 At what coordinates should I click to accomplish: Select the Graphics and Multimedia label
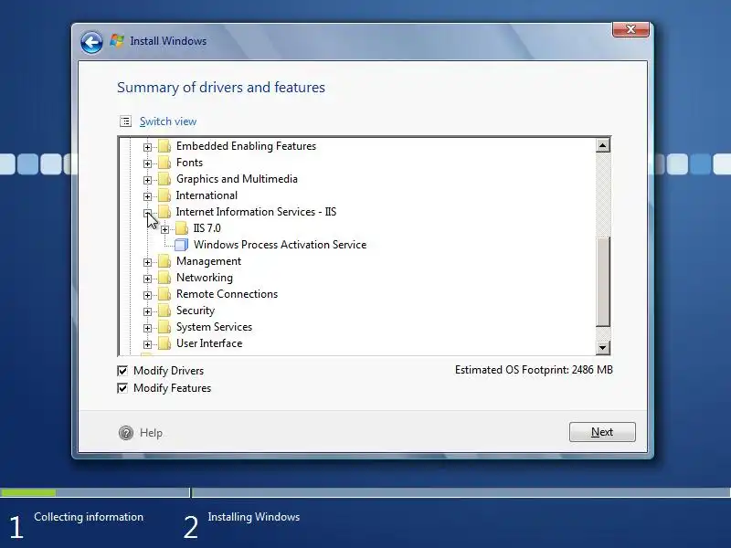point(237,179)
